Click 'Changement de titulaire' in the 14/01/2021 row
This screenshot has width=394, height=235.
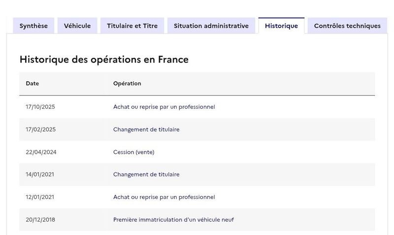(146, 174)
